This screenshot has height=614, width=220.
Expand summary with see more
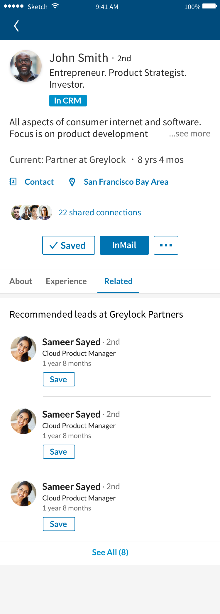click(x=189, y=134)
